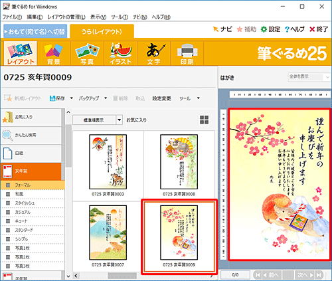Open the 表示 menu
The height and width of the screenshot is (281, 332).
pyautogui.click(x=98, y=17)
